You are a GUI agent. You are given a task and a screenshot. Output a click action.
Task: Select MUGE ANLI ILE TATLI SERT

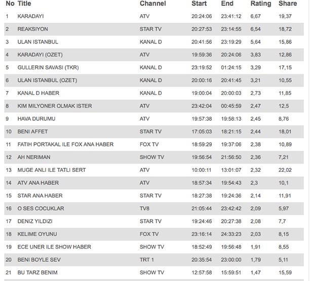tap(52, 170)
